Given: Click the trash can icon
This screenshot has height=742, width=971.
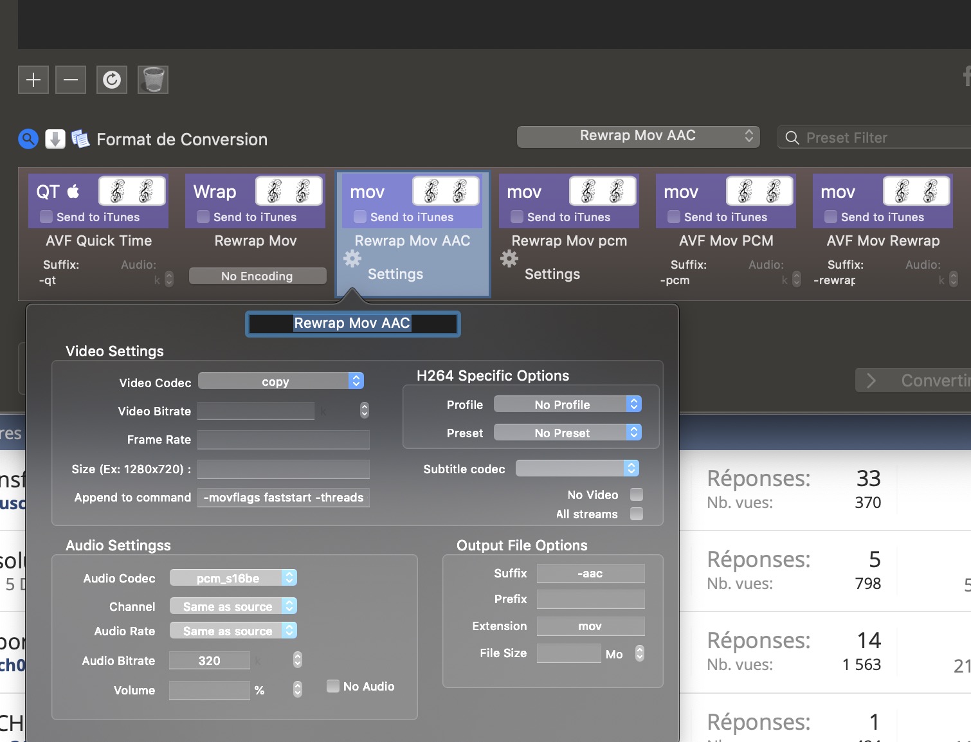Looking at the screenshot, I should 153,80.
